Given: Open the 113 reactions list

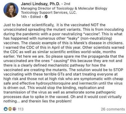Looking at the screenshot, I should [21, 109].
